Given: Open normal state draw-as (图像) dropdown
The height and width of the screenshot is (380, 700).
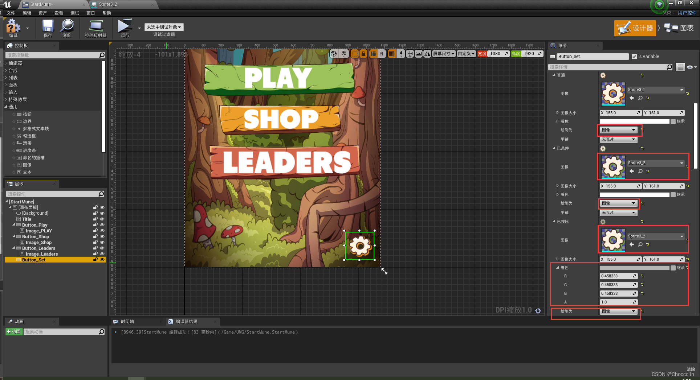Looking at the screenshot, I should [618, 130].
